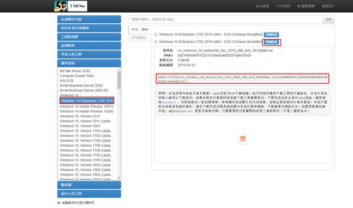Click the OS list scrollbar down arrow
The image size is (353, 208).
[x=119, y=178]
